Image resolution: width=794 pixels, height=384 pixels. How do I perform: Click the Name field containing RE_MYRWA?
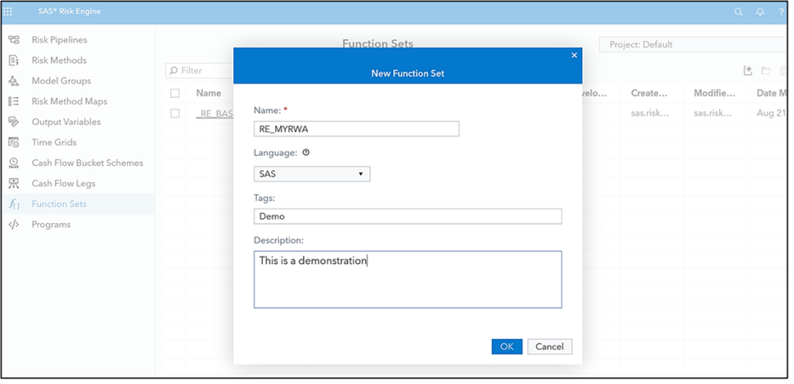356,128
